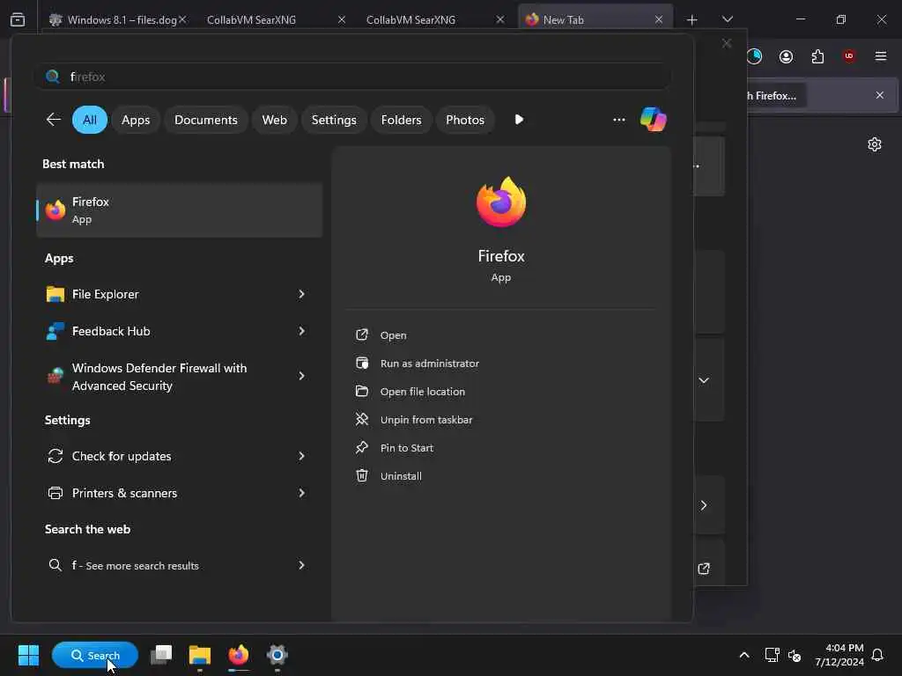902x676 pixels.
Task: Expand Printers & scanners result arrow
Action: 301,493
